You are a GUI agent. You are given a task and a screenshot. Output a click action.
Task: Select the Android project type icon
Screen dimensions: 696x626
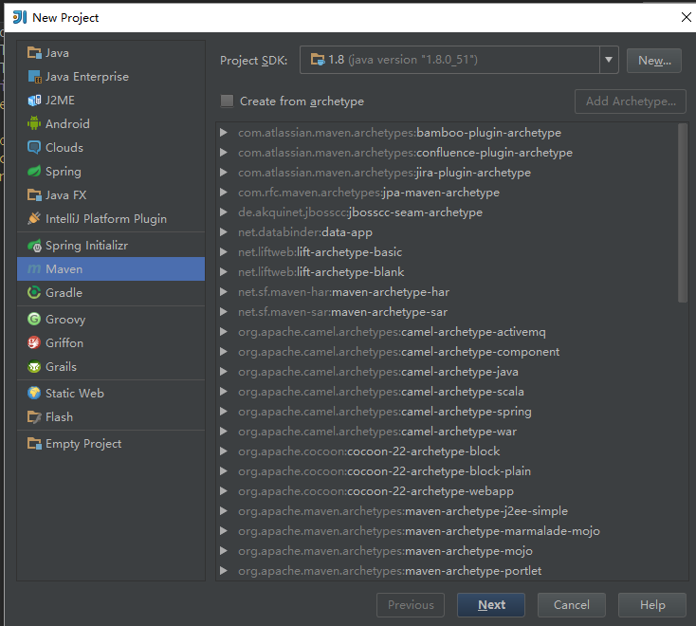click(x=34, y=123)
